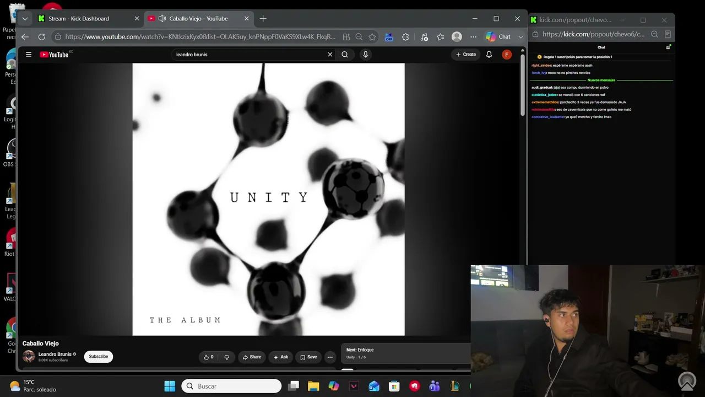Zoom out icon in Edge address bar
Image resolution: width=705 pixels, height=397 pixels.
tap(359, 37)
